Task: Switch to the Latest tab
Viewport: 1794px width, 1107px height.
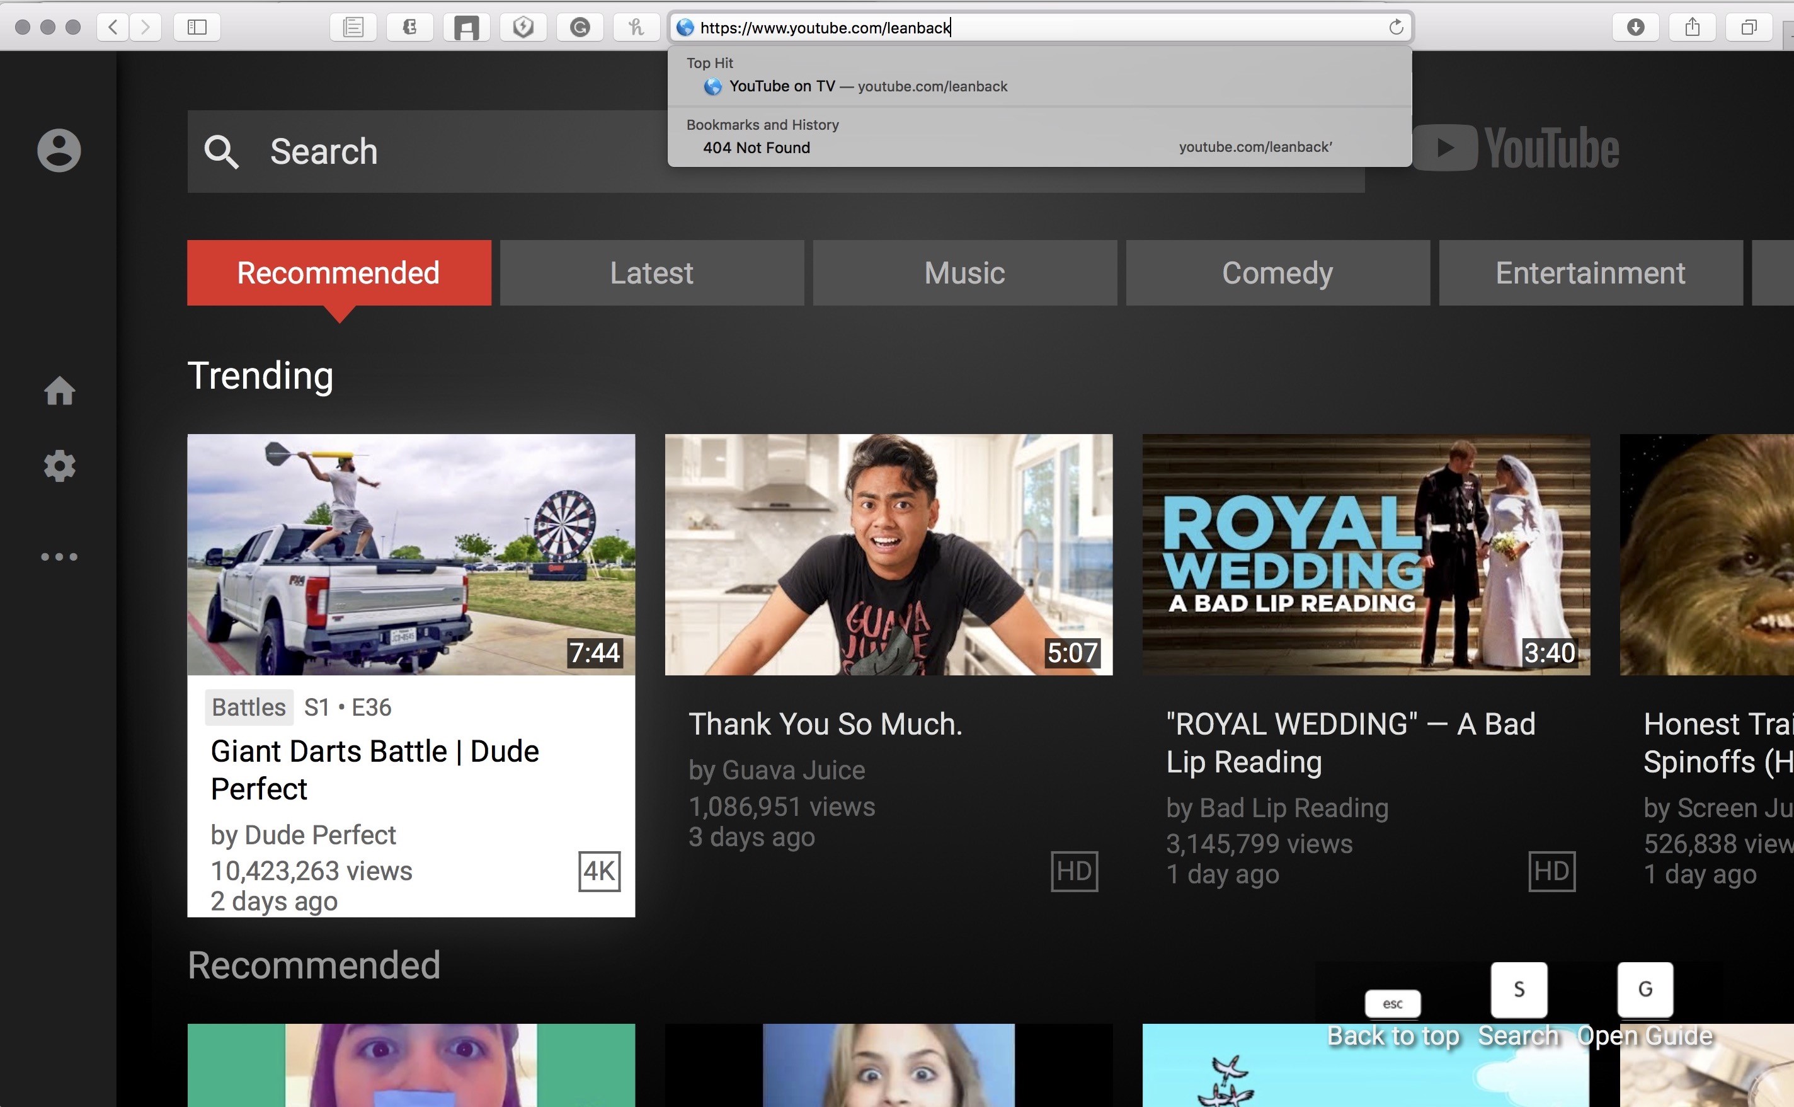Action: coord(651,272)
